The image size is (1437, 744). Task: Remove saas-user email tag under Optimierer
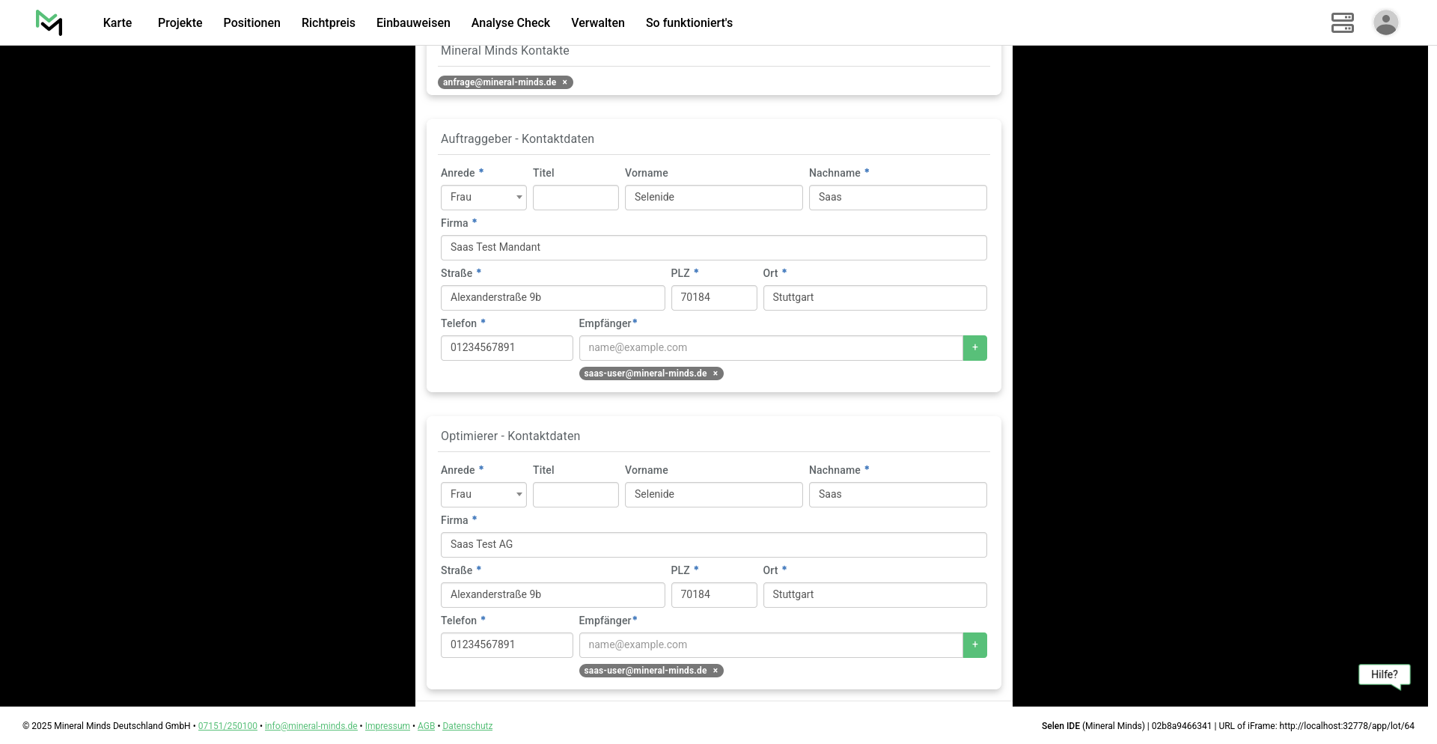[716, 671]
